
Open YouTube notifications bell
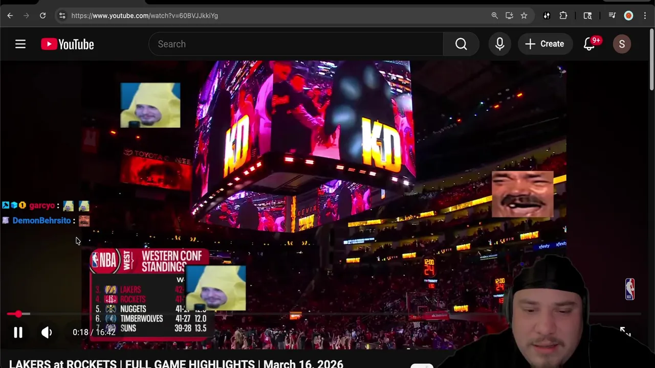[x=589, y=44]
